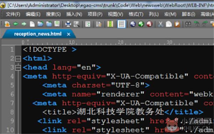Click ruler mark 30
214x134 pixels.
pos(169,42)
